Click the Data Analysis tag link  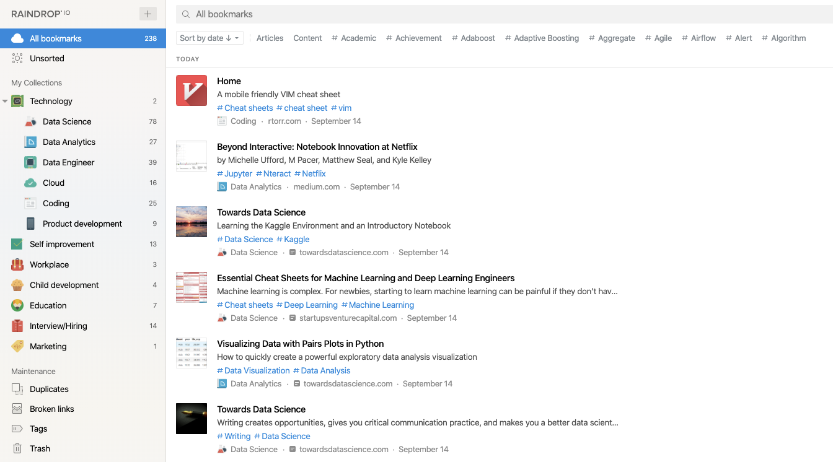pos(322,370)
